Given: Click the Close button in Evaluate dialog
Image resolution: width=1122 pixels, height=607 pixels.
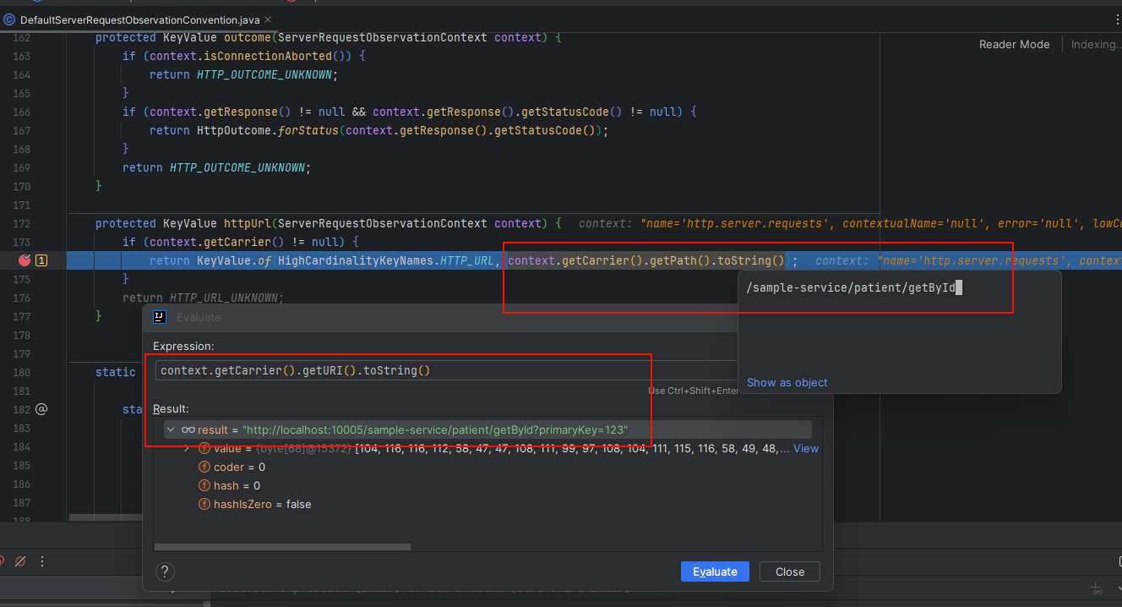Looking at the screenshot, I should pos(790,571).
